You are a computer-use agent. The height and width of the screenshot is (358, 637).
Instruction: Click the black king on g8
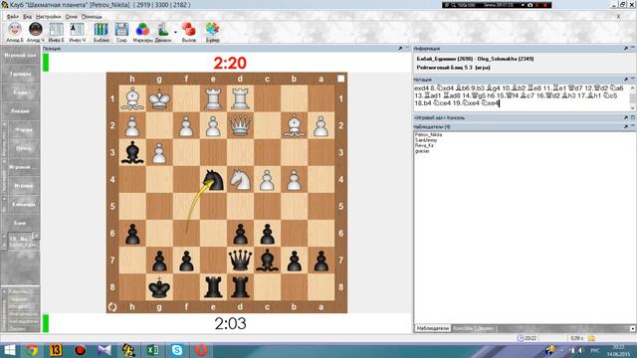(159, 287)
